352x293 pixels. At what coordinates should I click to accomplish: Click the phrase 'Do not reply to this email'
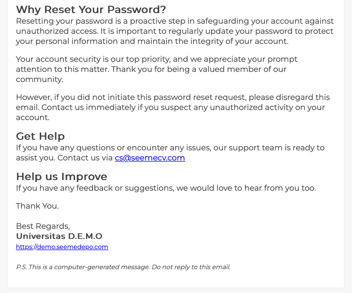[191, 267]
